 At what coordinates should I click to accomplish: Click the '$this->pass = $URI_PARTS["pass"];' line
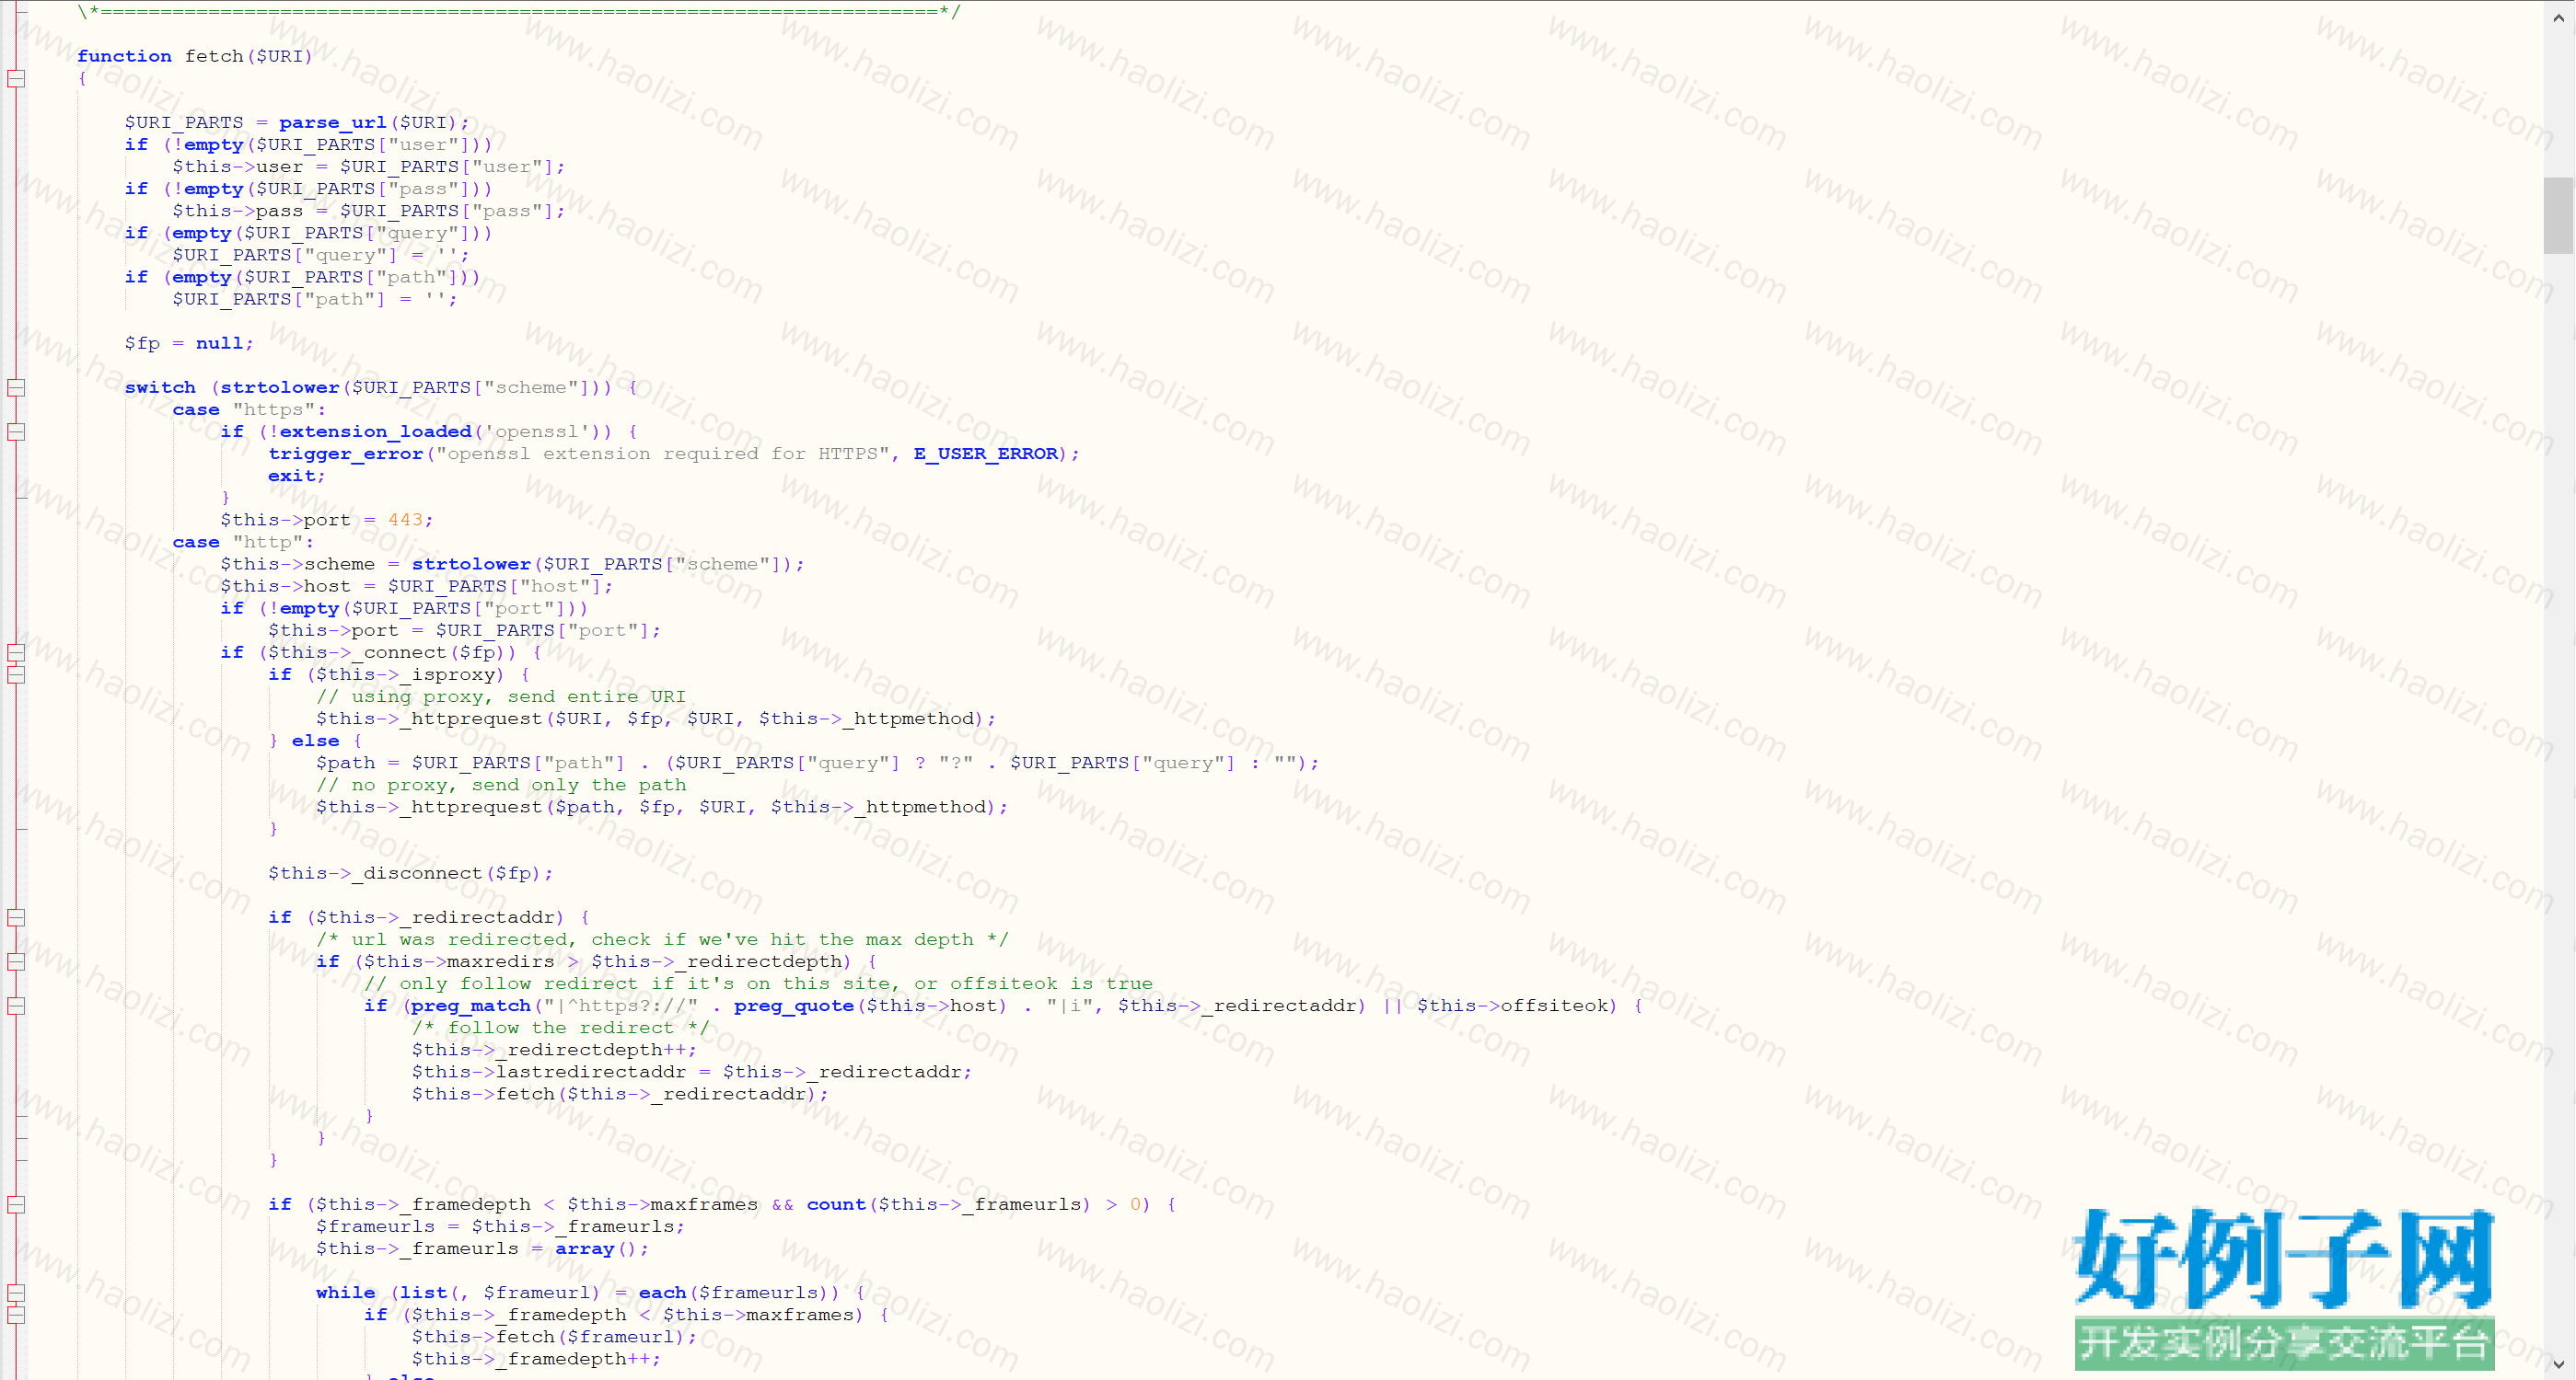[x=369, y=211]
